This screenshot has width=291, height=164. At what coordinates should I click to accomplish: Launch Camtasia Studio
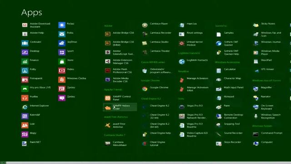[156, 43]
